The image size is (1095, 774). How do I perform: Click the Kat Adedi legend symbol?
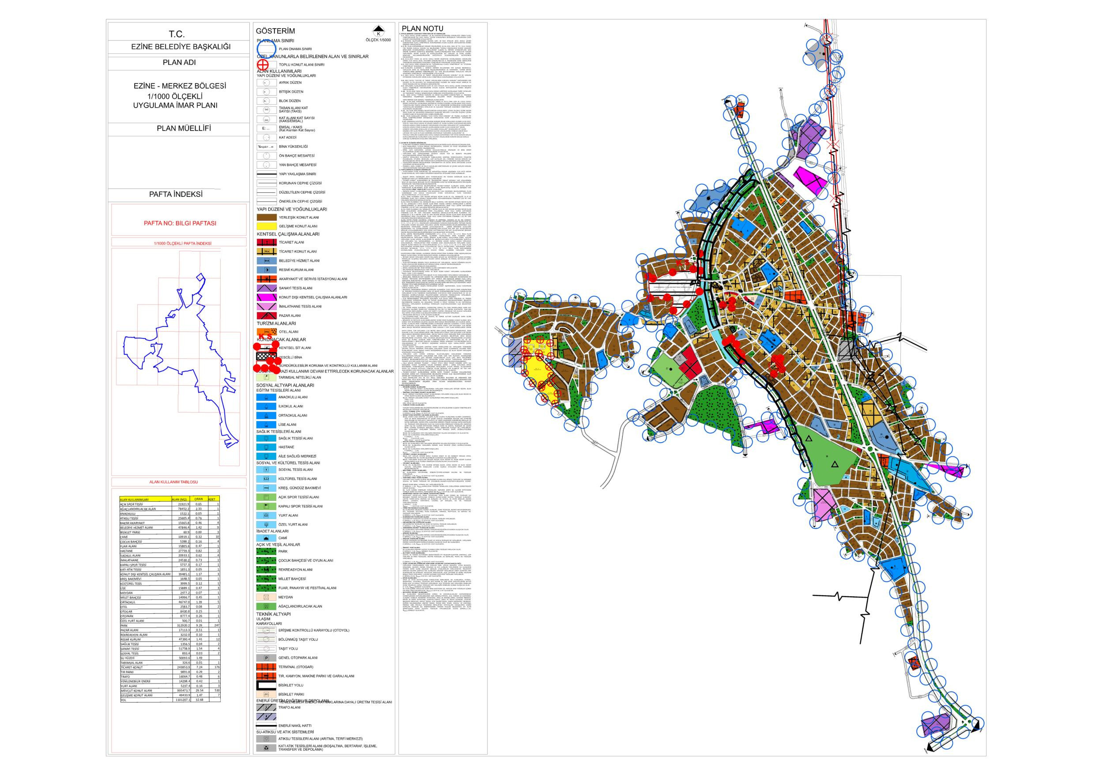(267, 137)
